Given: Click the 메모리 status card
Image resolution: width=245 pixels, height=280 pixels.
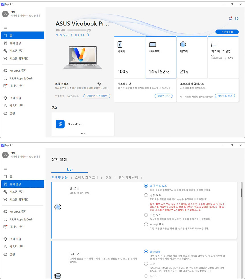Looking at the screenshot, I should click(192, 57).
